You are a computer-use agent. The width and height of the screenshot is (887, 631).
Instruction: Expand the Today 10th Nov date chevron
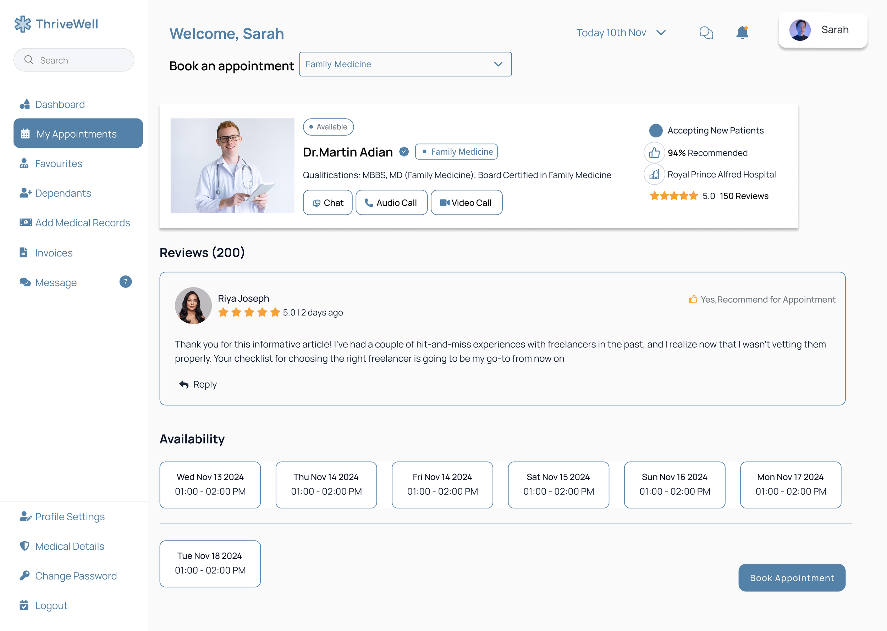tap(661, 33)
